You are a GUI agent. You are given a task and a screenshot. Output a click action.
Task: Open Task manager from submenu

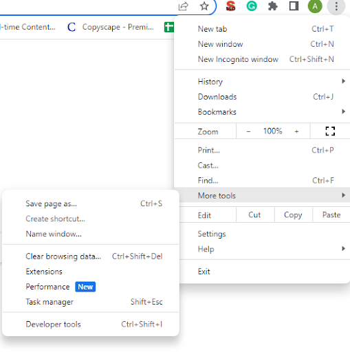tap(91, 302)
